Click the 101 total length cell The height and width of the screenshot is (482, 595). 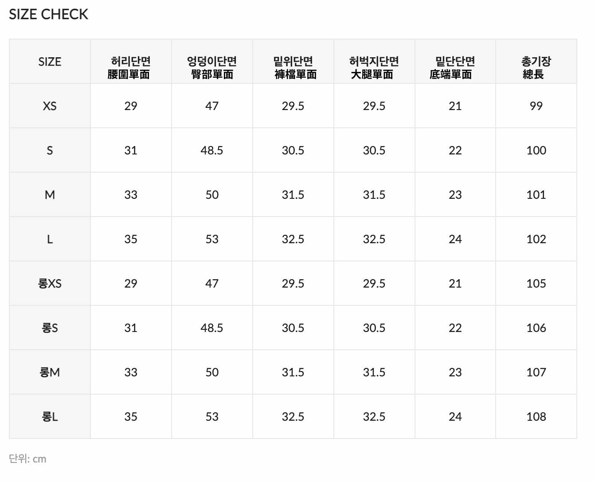click(536, 195)
